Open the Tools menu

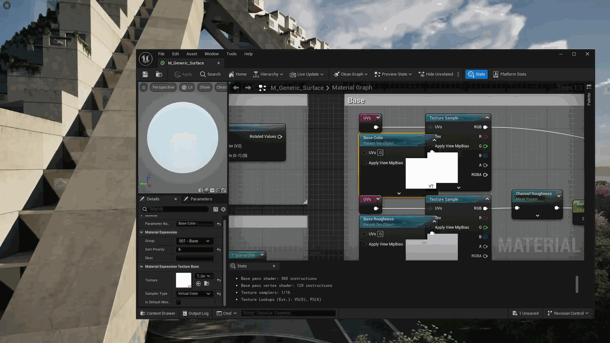pos(231,54)
